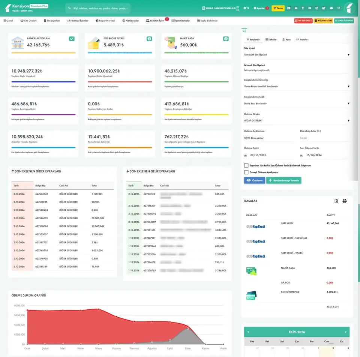Click the search magnifier icon
Viewport: 360px width, 357px height.
(69, 8)
